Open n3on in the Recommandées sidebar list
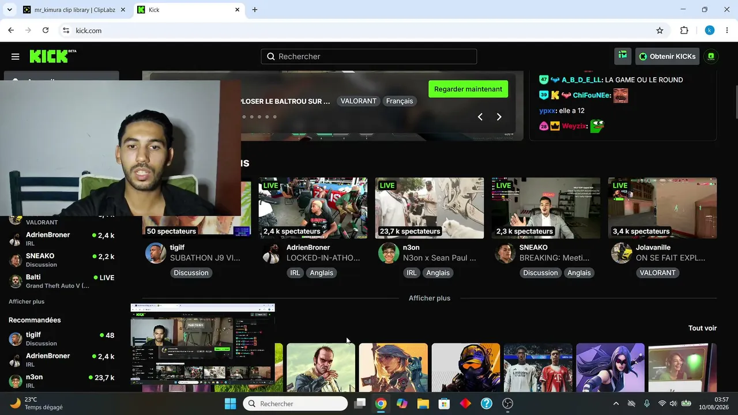This screenshot has height=415, width=738. click(62, 381)
